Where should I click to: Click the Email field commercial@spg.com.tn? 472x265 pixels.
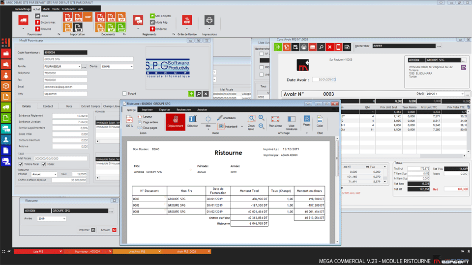(x=65, y=87)
